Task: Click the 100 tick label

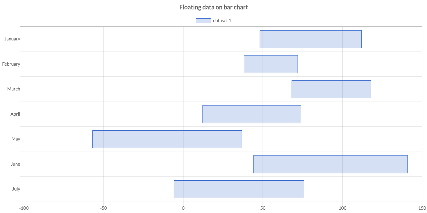Action: 342,208
